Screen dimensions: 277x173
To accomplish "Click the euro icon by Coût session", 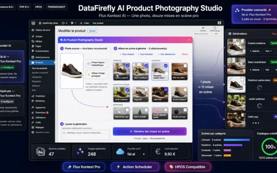I will pyautogui.click(x=158, y=151).
